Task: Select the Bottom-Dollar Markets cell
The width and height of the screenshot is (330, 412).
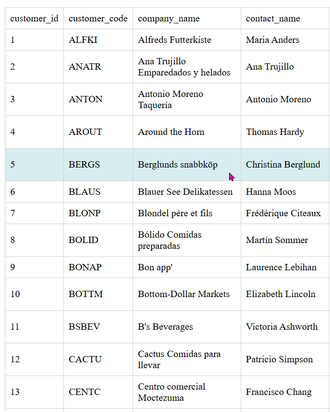Action: (x=183, y=294)
